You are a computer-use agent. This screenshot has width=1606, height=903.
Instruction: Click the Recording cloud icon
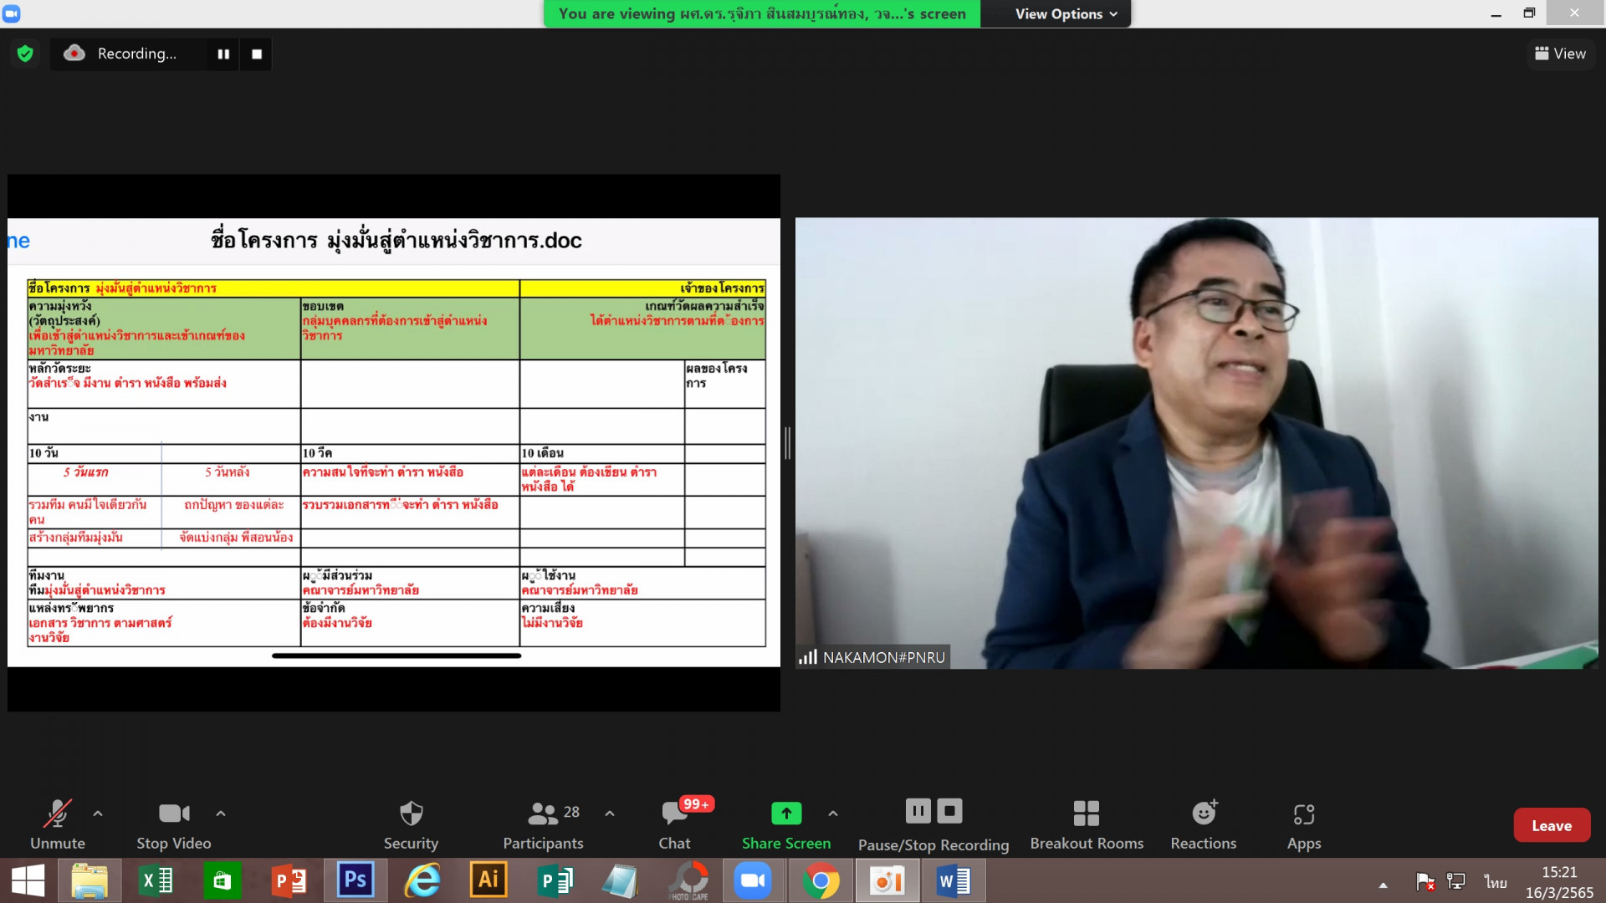[74, 53]
